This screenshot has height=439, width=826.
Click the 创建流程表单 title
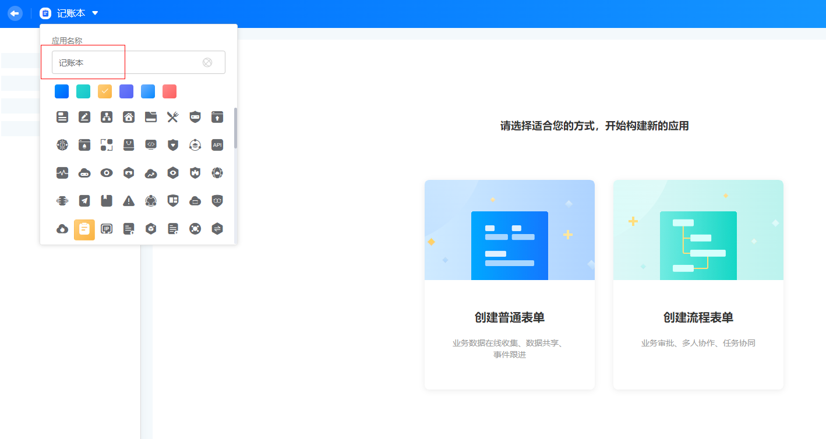[698, 317]
